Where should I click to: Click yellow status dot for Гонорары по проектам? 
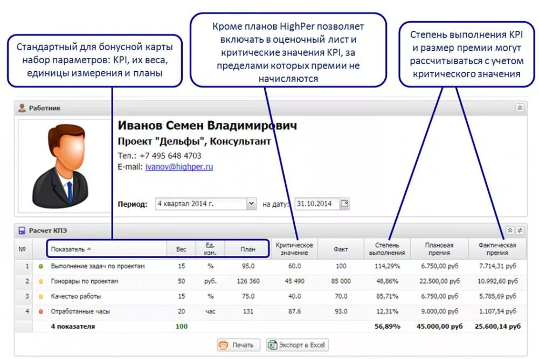tap(41, 281)
